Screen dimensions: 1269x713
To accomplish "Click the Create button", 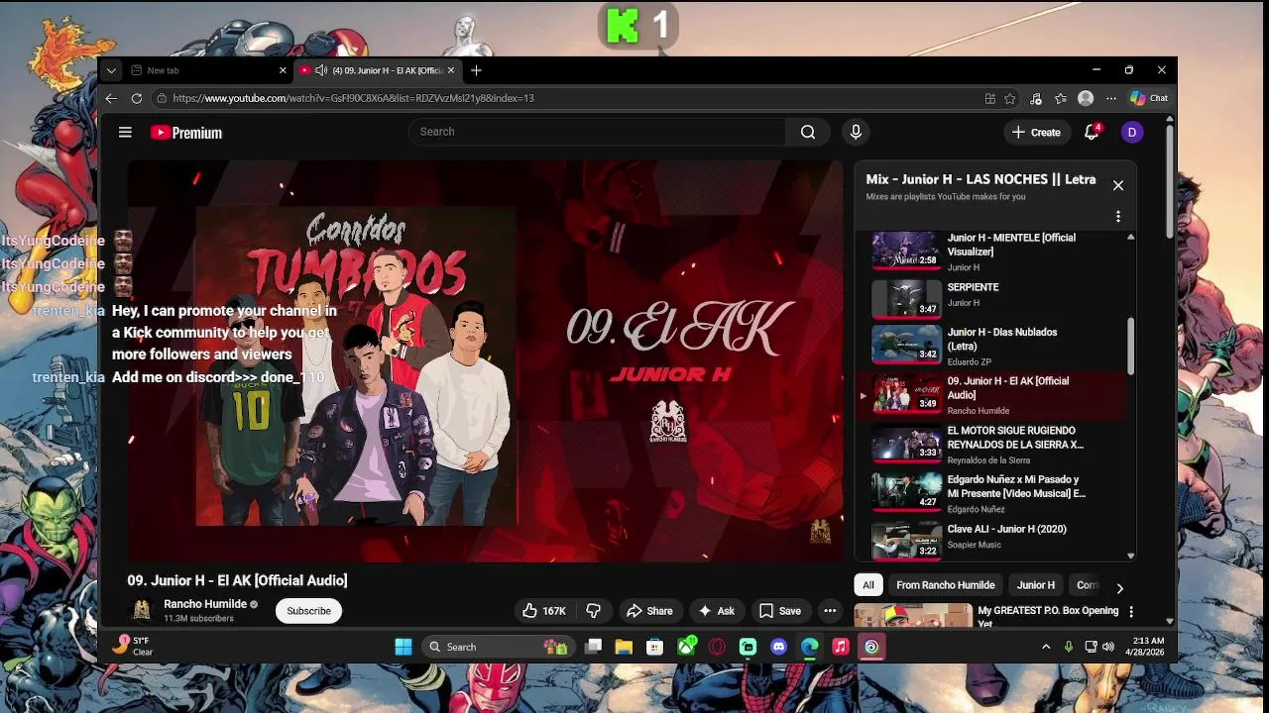I will (x=1036, y=132).
